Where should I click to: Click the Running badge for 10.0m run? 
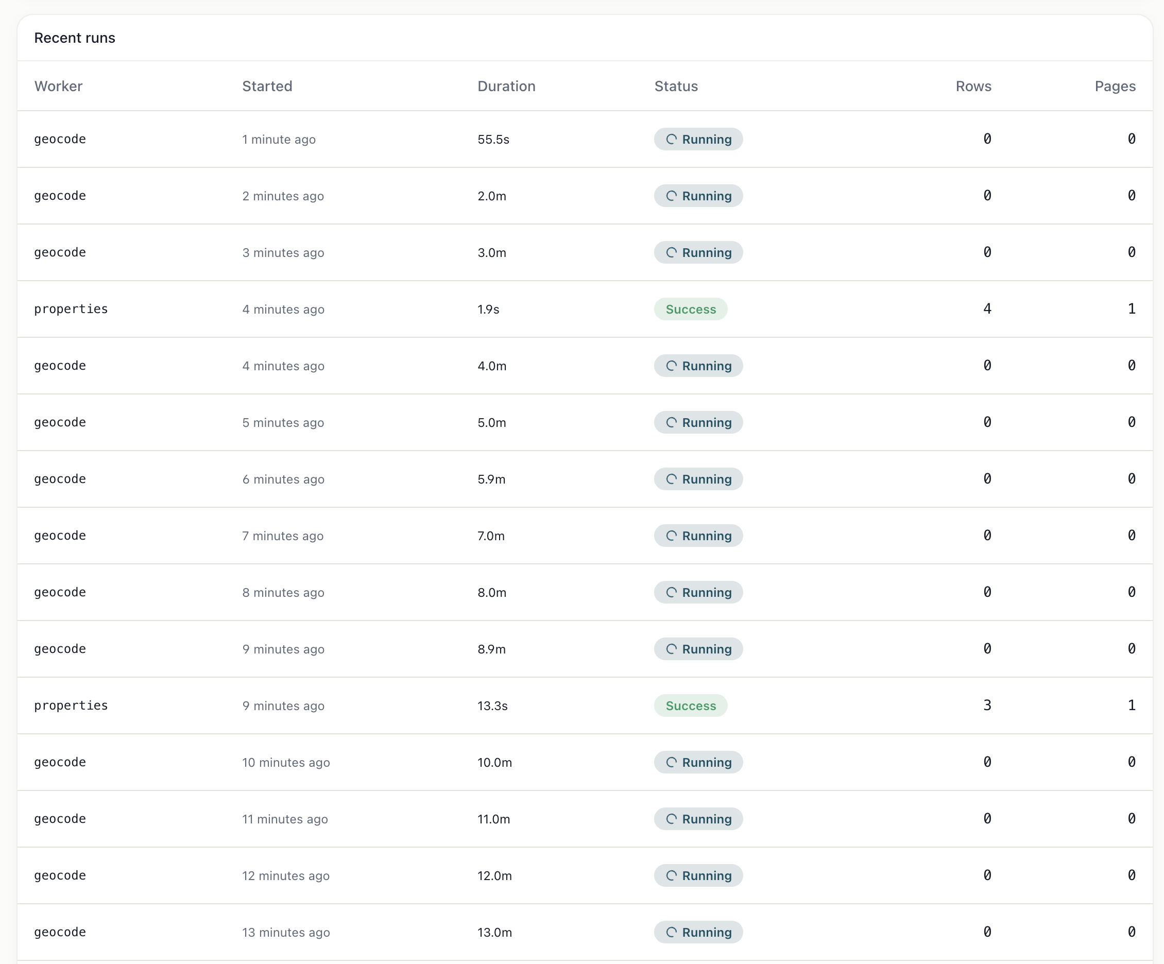click(x=698, y=762)
